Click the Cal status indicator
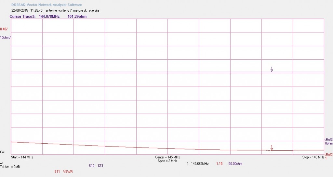Viewport: 333px width, 177px height. (x=2, y=152)
